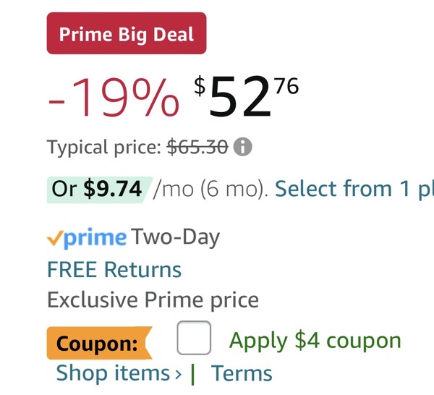Click the info icon beside typical price
The width and height of the screenshot is (434, 395).
point(244,148)
